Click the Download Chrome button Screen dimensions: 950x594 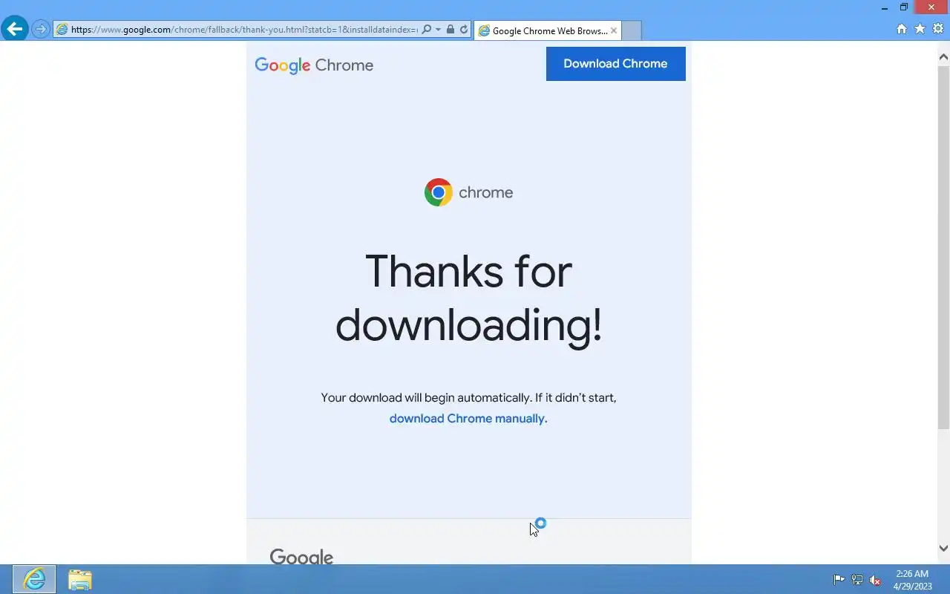(x=615, y=64)
